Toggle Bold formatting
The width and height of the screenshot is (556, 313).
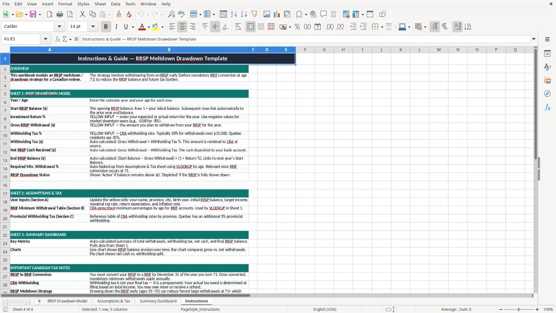pyautogui.click(x=106, y=27)
